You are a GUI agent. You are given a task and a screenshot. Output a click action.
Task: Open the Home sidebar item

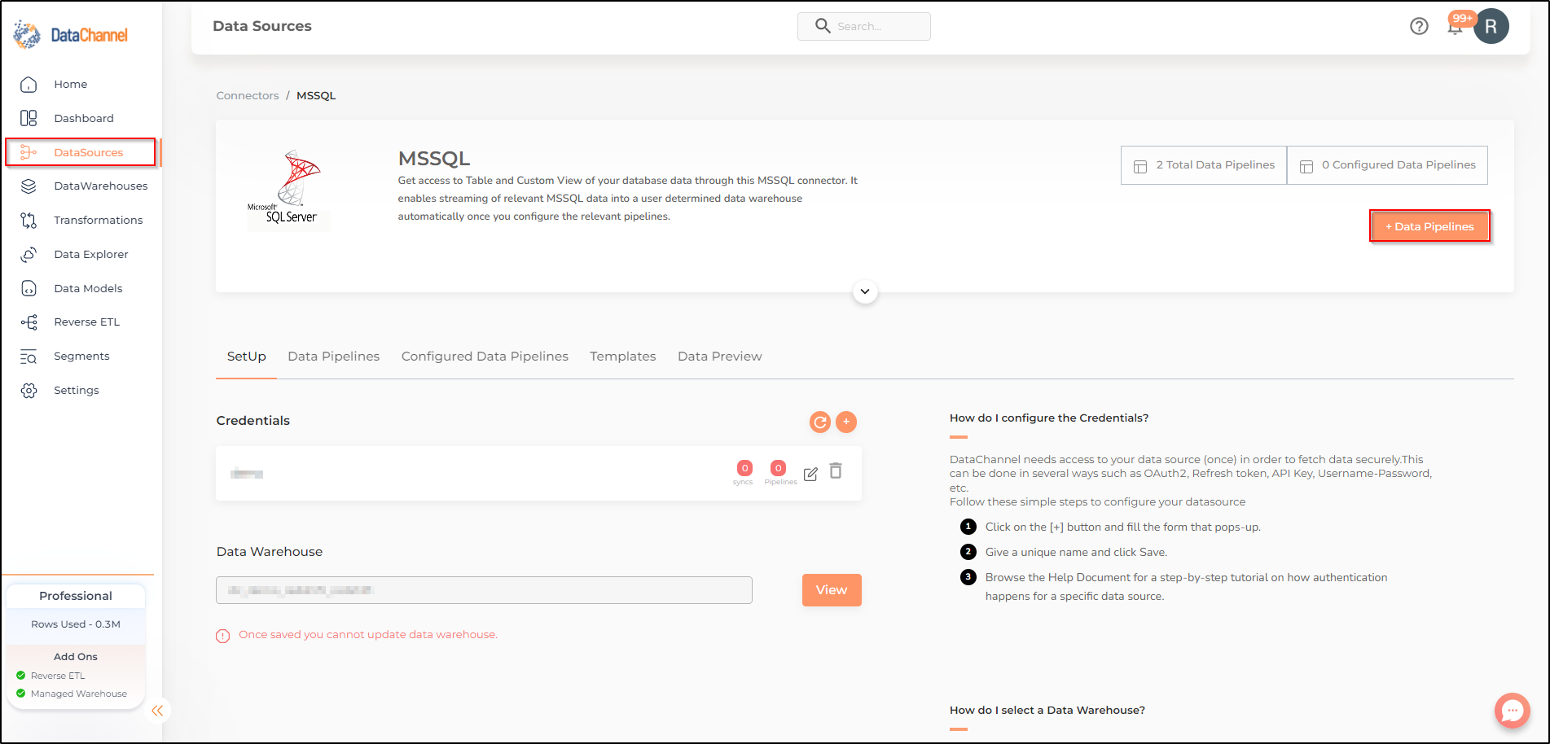click(x=71, y=84)
